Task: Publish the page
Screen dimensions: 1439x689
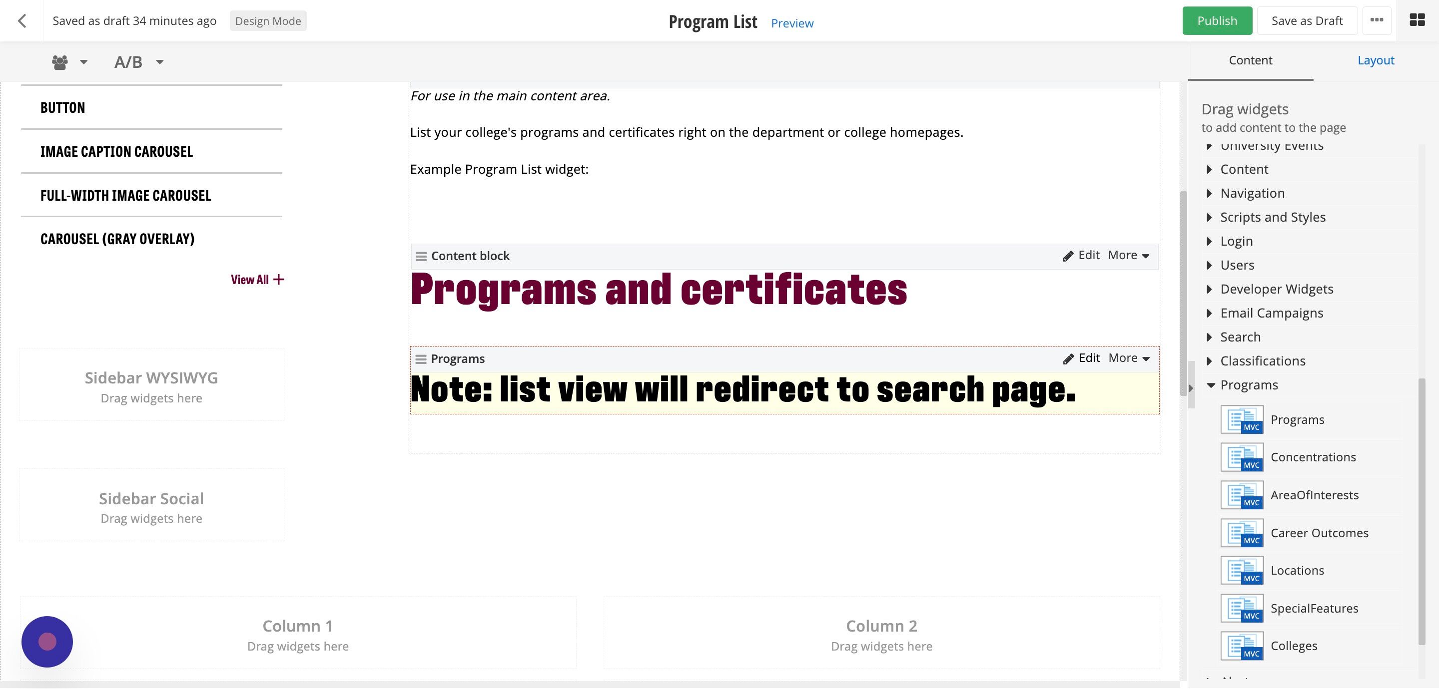Action: coord(1217,20)
